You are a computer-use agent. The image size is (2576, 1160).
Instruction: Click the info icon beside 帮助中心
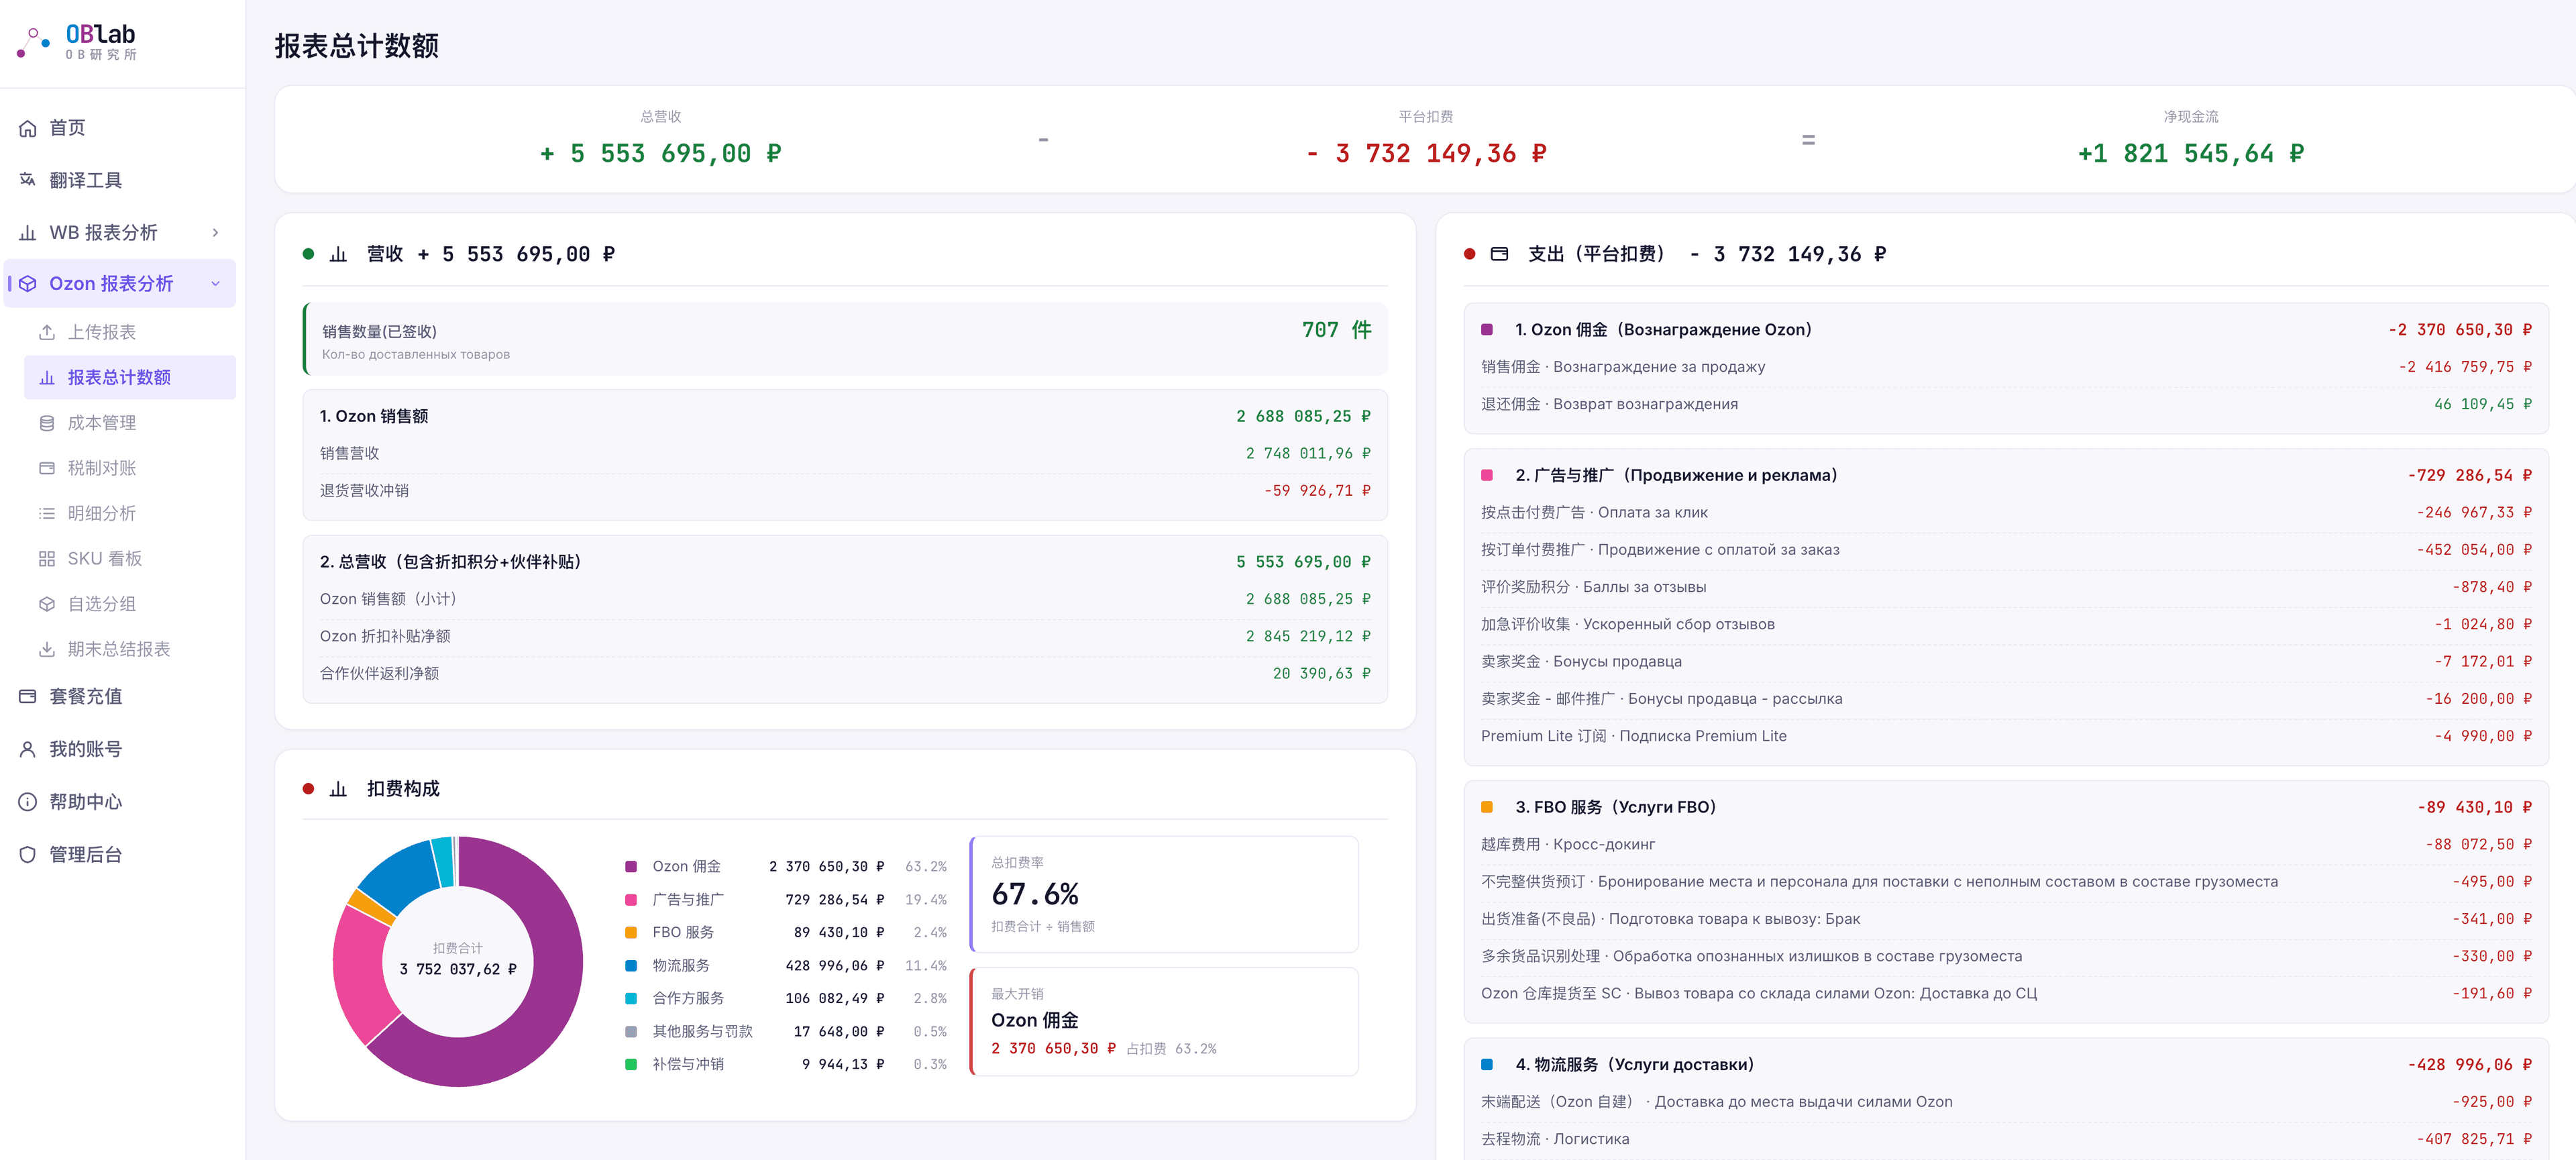(x=28, y=802)
